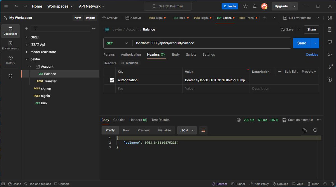
Task: Switch to the request Body tab
Action: tap(176, 55)
